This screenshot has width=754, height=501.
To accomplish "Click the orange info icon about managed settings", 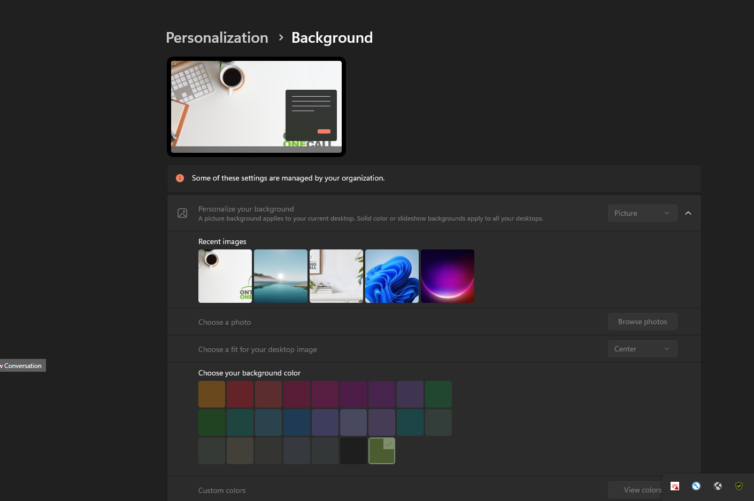I will (x=180, y=178).
